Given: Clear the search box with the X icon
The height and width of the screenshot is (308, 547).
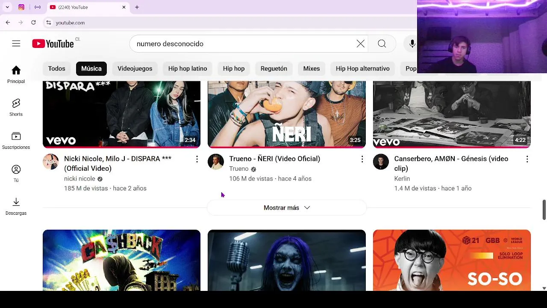Looking at the screenshot, I should click(361, 44).
